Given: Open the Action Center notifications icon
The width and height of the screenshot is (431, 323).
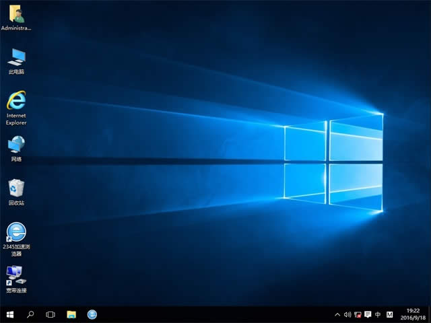Looking at the screenshot, I should tap(368, 314).
